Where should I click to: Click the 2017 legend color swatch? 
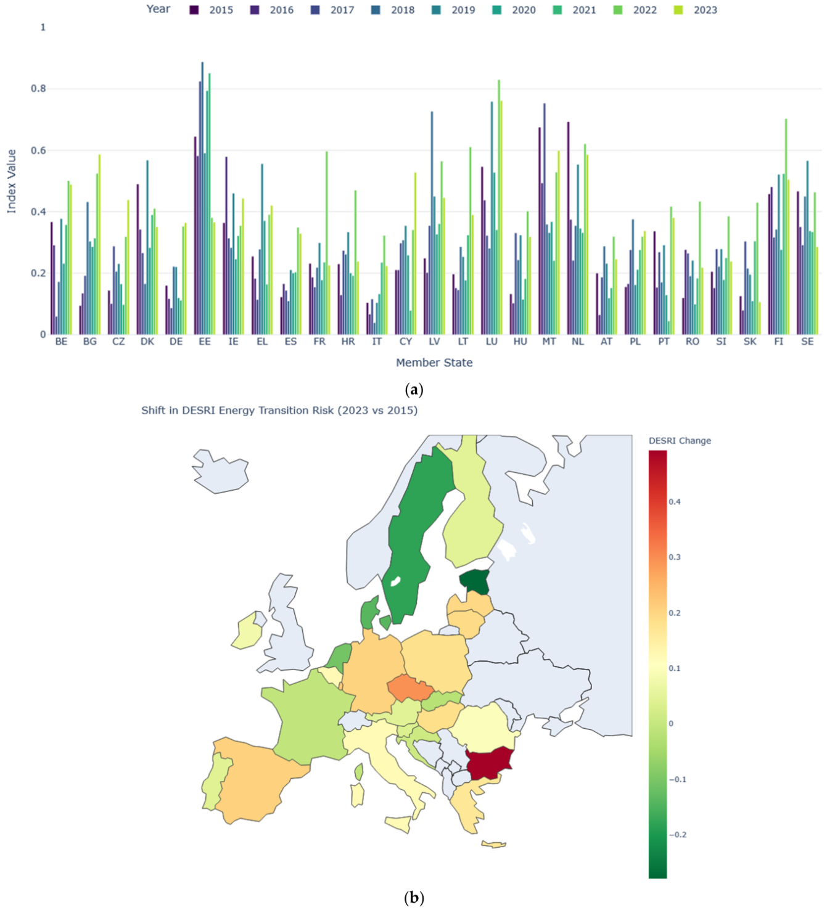coord(316,10)
